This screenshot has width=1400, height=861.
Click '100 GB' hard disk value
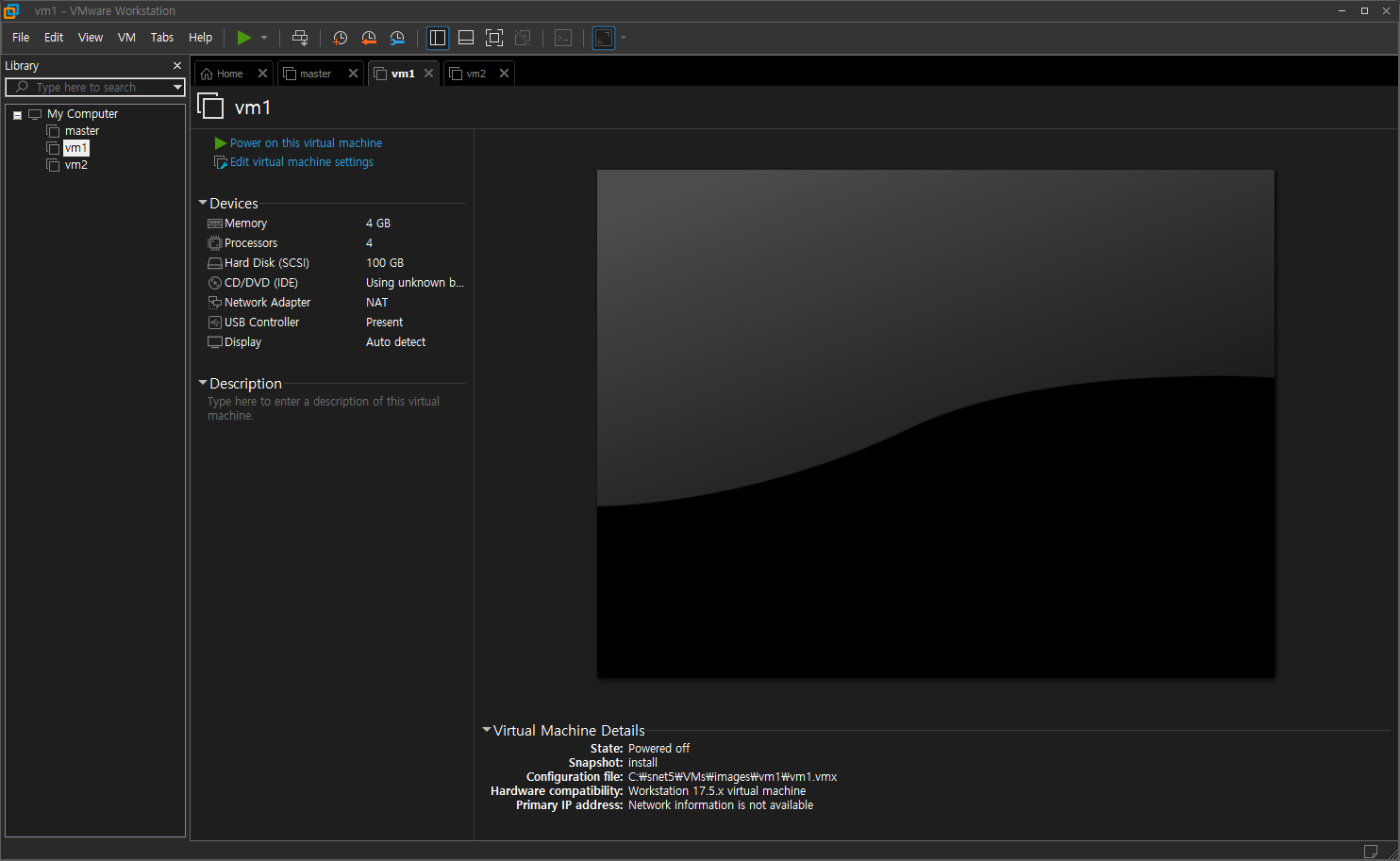385,263
